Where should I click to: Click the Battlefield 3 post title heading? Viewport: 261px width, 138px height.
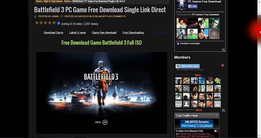point(100,10)
